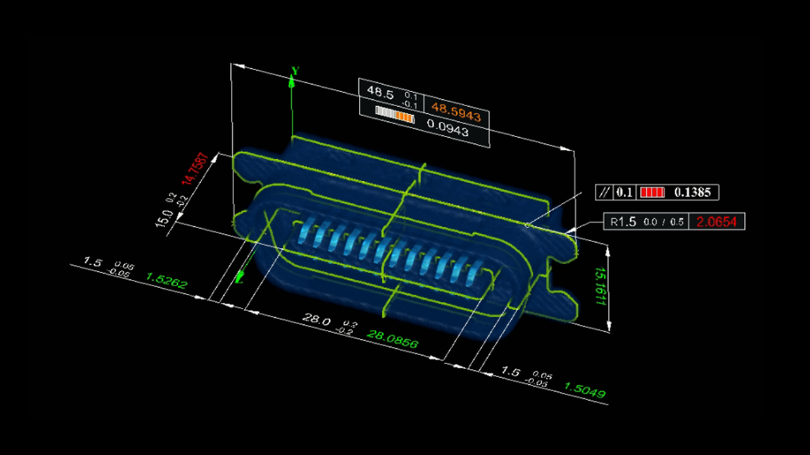Select the red measurement 14.7587

pos(194,169)
